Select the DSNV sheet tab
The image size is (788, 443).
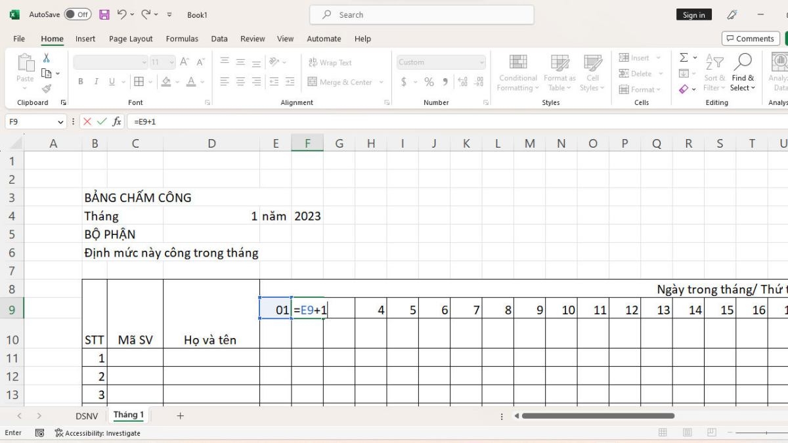(x=87, y=415)
